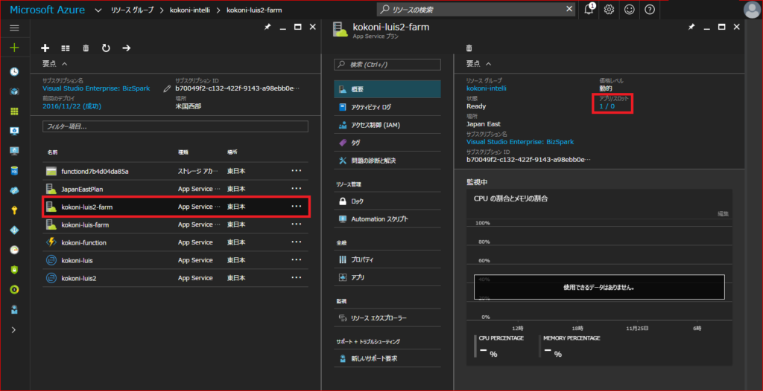Click refresh icon in resource group toolbar
763x391 pixels.
pyautogui.click(x=106, y=48)
